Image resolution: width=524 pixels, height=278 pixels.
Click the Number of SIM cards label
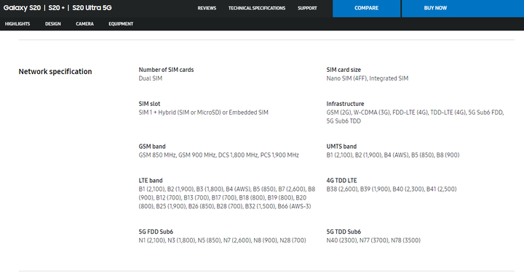pyautogui.click(x=166, y=70)
